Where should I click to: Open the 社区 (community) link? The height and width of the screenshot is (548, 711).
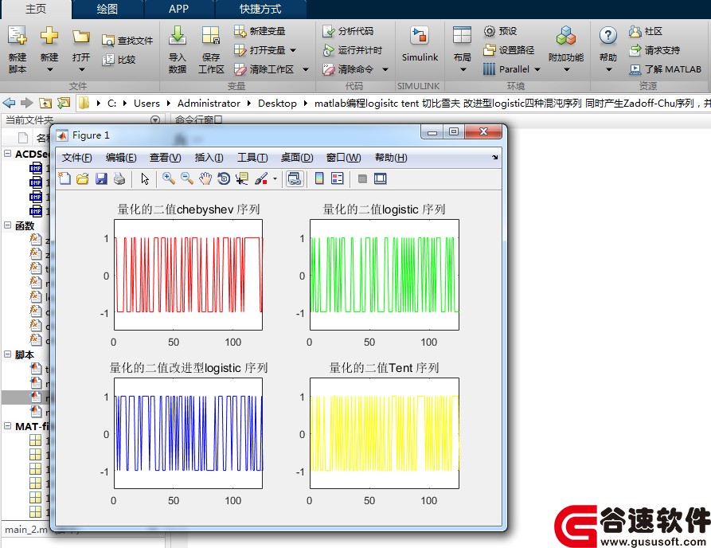[x=646, y=31]
